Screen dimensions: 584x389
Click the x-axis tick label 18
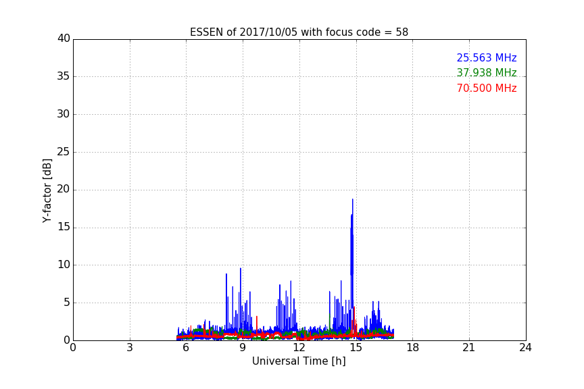point(412,348)
